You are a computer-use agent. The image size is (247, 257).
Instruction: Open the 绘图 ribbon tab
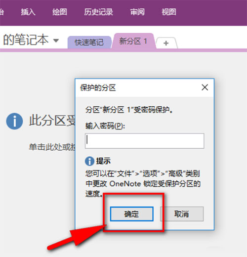tap(60, 12)
